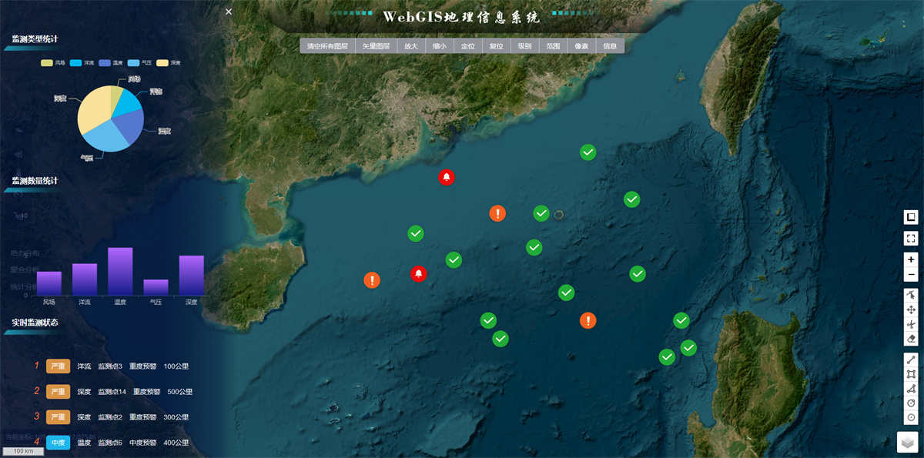Click the 气压 bar in the bar chart
Image resolution: width=924 pixels, height=458 pixels.
click(156, 287)
